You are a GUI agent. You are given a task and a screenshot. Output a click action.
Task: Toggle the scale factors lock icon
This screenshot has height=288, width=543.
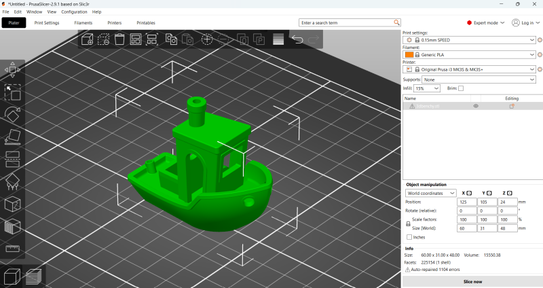pos(409,224)
